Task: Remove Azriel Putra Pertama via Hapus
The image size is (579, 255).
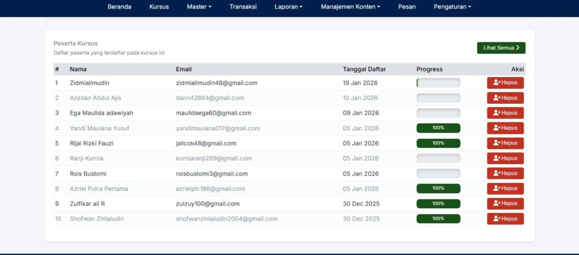Action: 505,188
